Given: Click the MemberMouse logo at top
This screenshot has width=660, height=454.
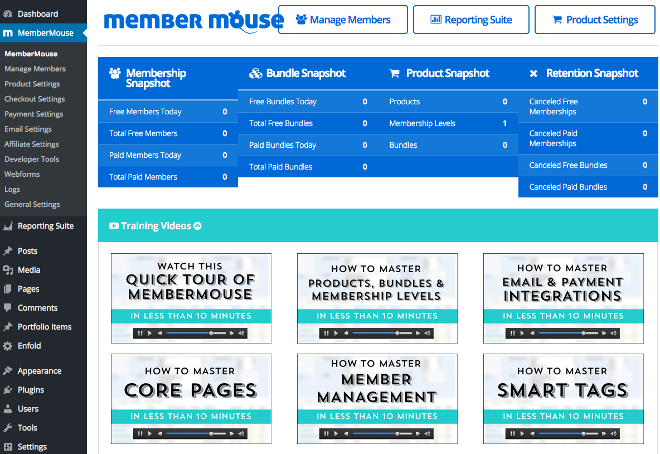Looking at the screenshot, I should click(193, 21).
